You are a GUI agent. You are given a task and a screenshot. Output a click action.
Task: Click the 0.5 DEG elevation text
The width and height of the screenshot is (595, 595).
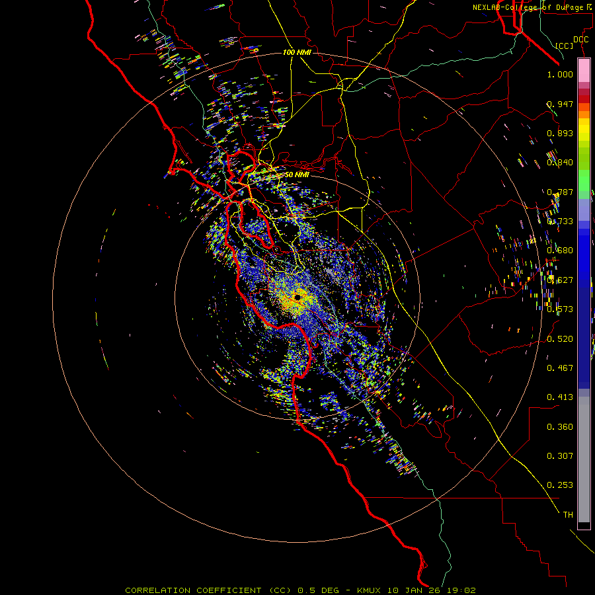click(x=319, y=590)
